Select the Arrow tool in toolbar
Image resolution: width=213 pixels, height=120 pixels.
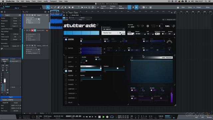[48, 7]
